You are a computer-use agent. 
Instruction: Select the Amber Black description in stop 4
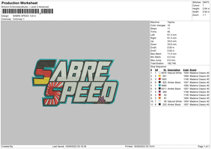click(175, 82)
